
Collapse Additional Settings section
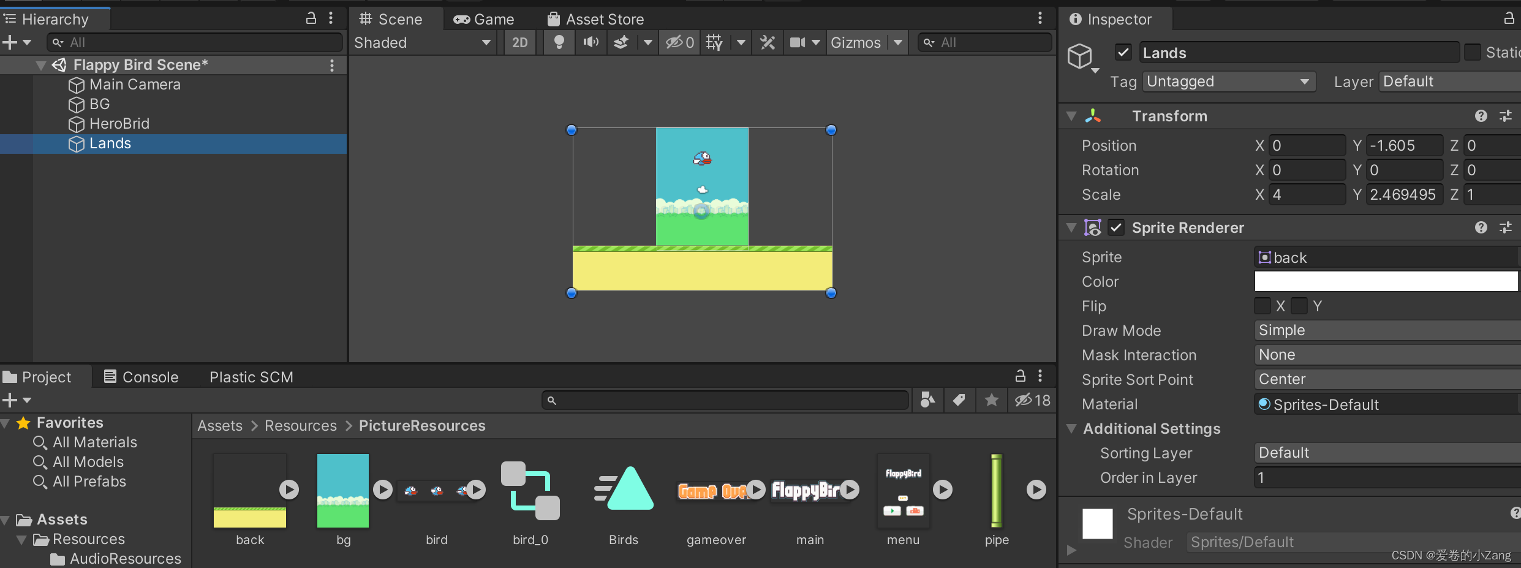[1071, 428]
